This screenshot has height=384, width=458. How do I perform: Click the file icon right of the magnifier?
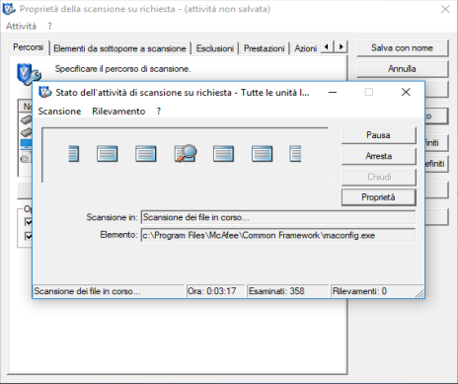223,154
